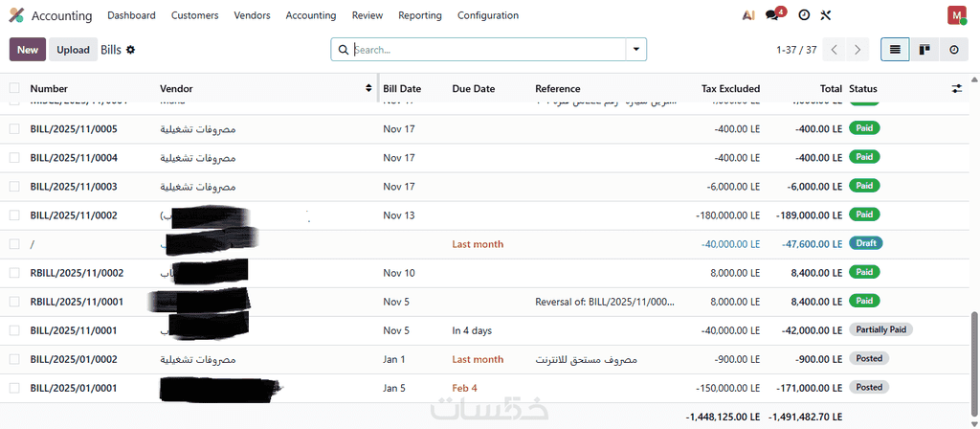980x429 pixels.
Task: Click the debug tools wrench icon
Action: 827,15
